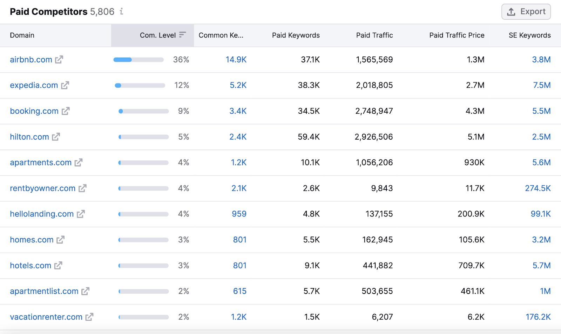The width and height of the screenshot is (561, 334).
Task: Select paid traffic price 200.9K
Action: (471, 214)
